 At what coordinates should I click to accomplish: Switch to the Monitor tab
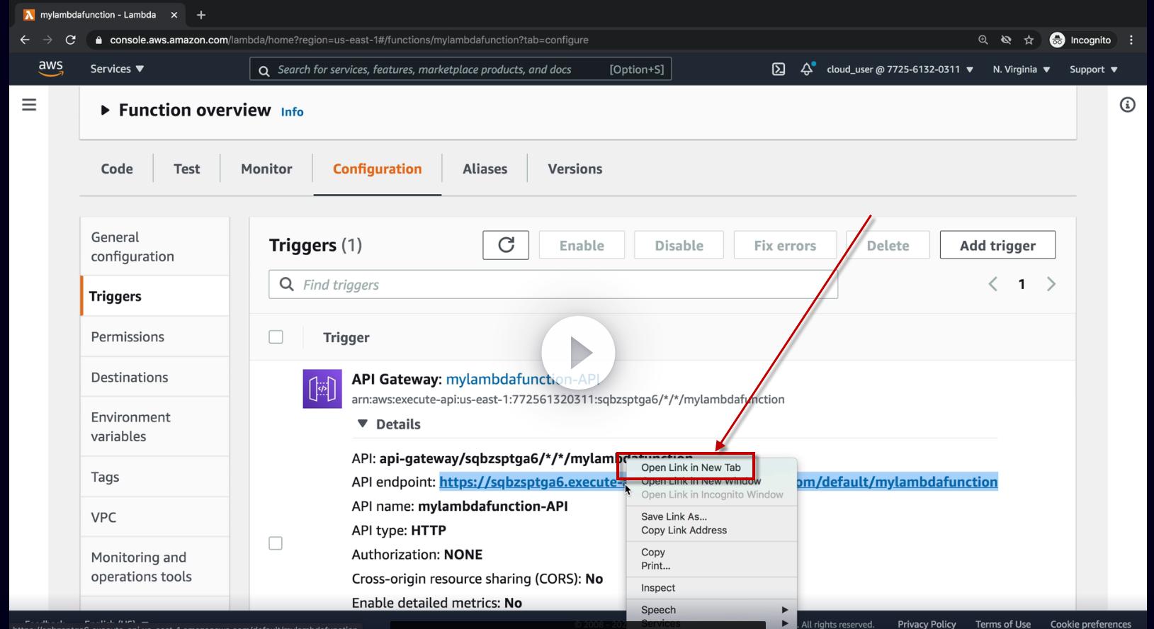pyautogui.click(x=266, y=169)
